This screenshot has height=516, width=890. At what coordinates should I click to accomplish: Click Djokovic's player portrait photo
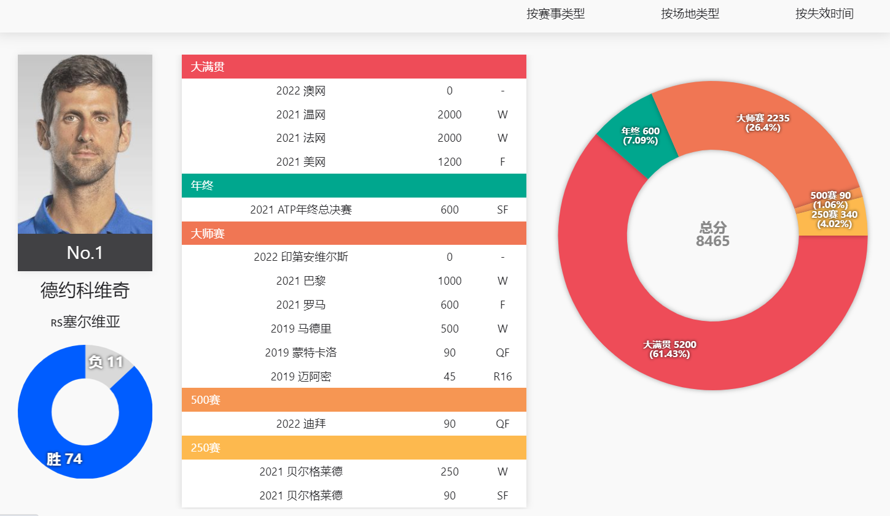tap(85, 144)
